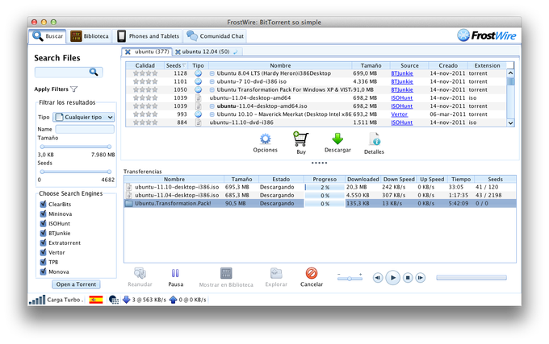Open the Comunidad Chat tab
549x344 pixels.
tap(216, 36)
